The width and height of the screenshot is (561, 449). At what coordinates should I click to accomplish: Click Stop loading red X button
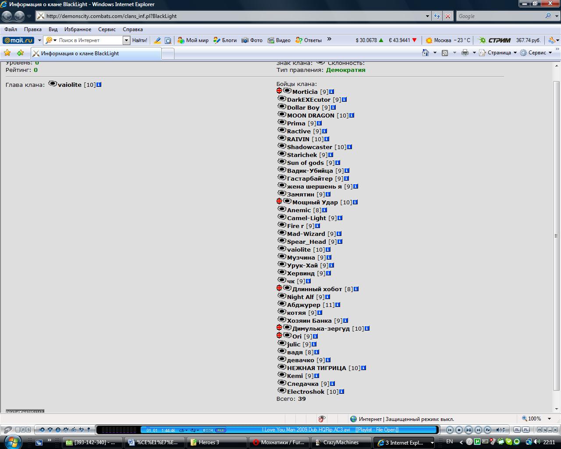click(447, 16)
